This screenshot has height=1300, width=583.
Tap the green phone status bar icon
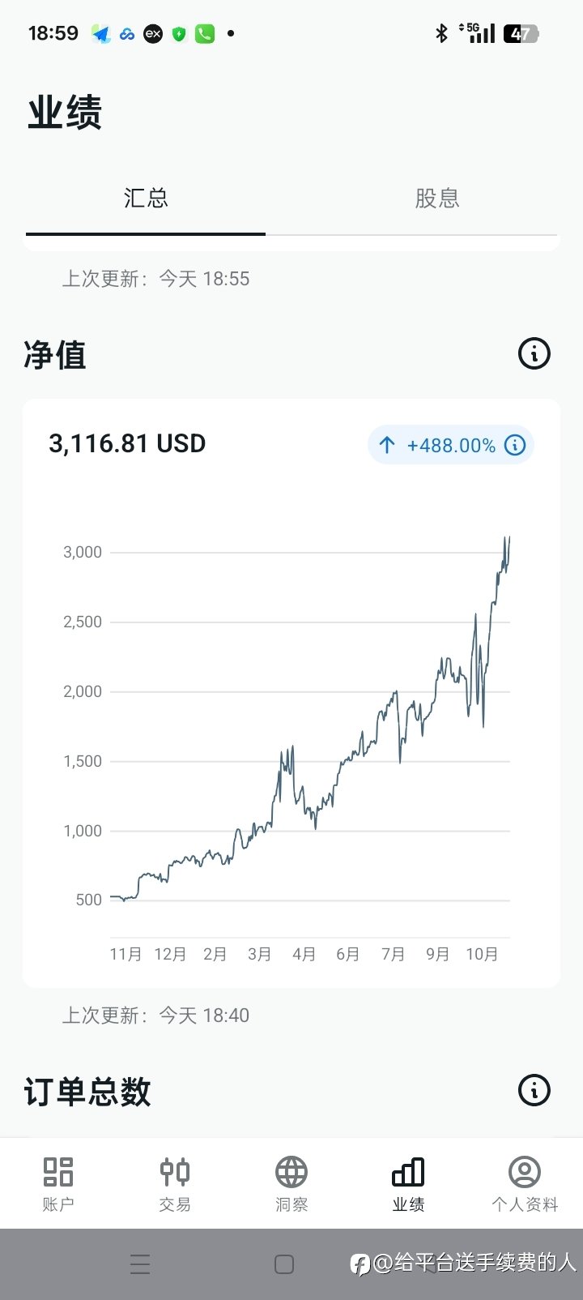[205, 33]
